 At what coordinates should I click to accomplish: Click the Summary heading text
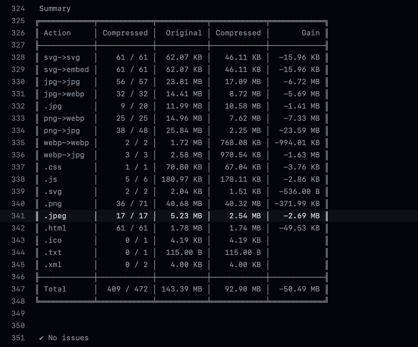pos(55,9)
